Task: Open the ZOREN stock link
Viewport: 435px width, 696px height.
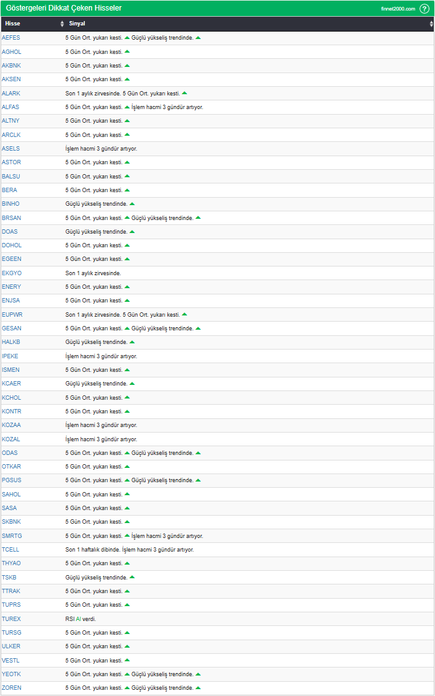Action: [11, 688]
